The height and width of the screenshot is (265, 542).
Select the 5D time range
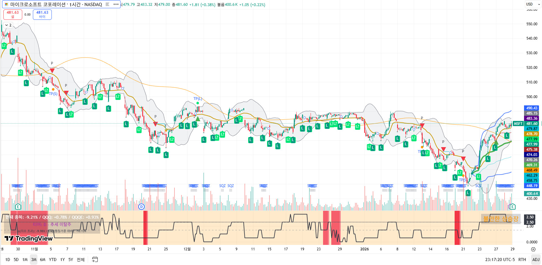click(16, 260)
